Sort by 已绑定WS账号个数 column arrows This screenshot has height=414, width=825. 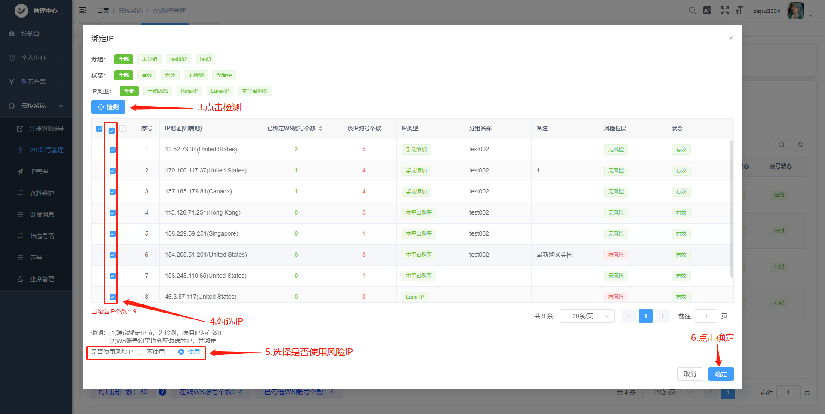[x=321, y=129]
